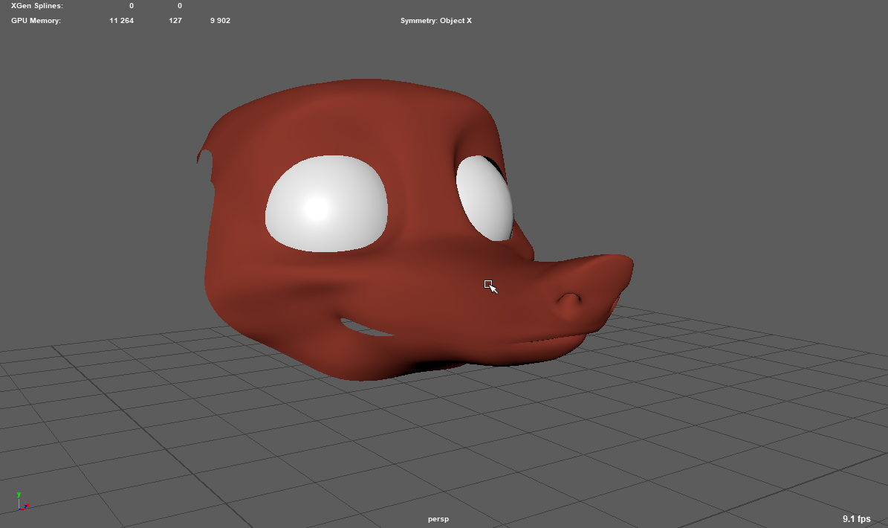Click the brow ridge between the eyes

421,171
